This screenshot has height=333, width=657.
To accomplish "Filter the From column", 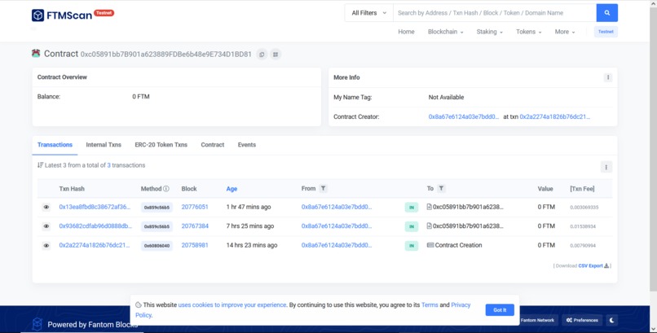I will 323,189.
